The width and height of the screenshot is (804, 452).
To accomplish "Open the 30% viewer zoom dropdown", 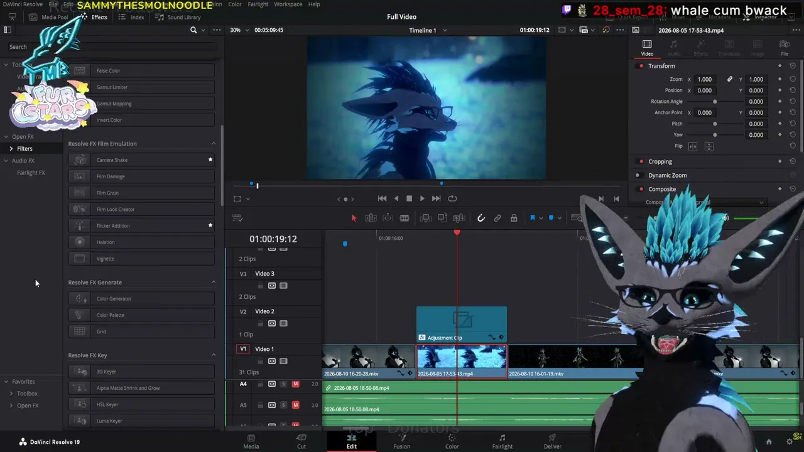I will click(247, 30).
